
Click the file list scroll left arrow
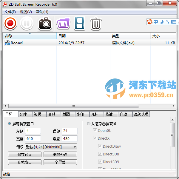click(5, 106)
